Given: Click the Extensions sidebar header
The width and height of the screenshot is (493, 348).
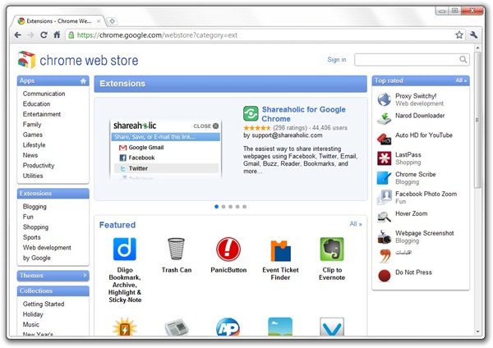Looking at the screenshot, I should point(53,194).
